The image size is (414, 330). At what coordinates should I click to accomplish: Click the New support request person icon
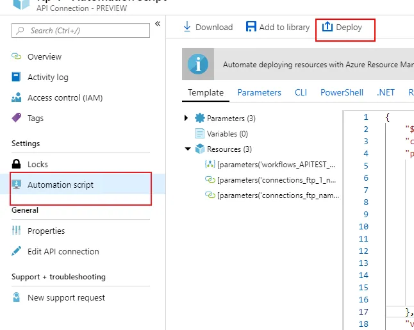[x=17, y=297]
